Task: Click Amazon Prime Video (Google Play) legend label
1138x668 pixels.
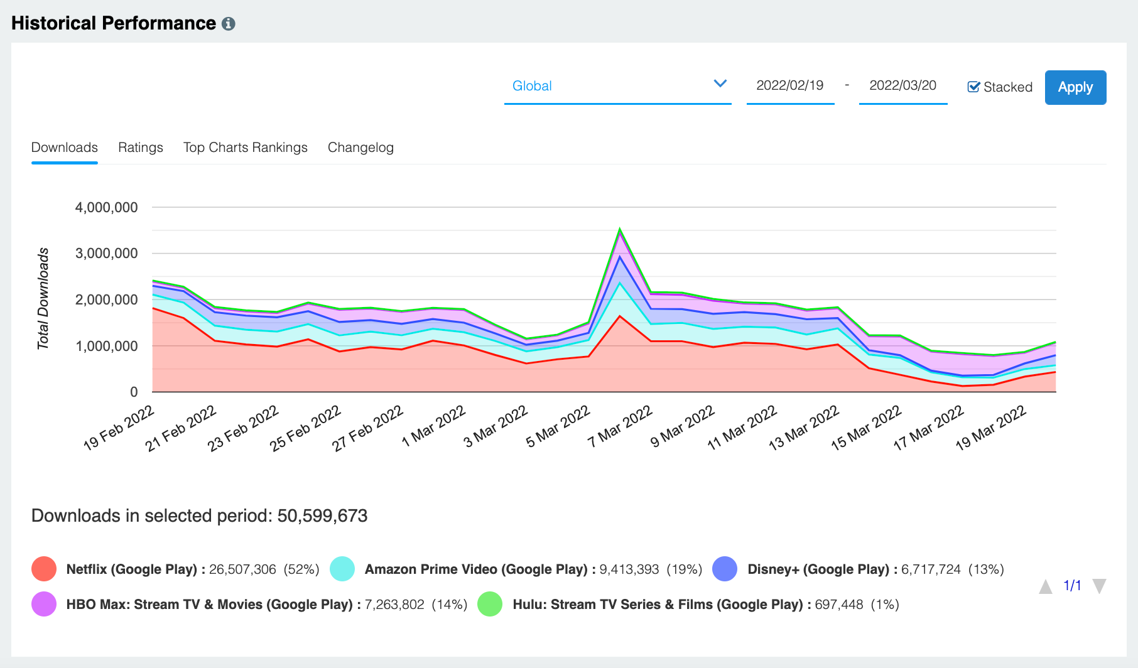Action: coord(480,569)
